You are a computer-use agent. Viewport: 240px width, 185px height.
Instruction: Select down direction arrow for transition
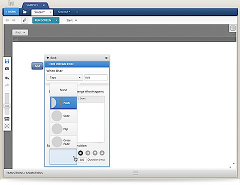click(102, 153)
